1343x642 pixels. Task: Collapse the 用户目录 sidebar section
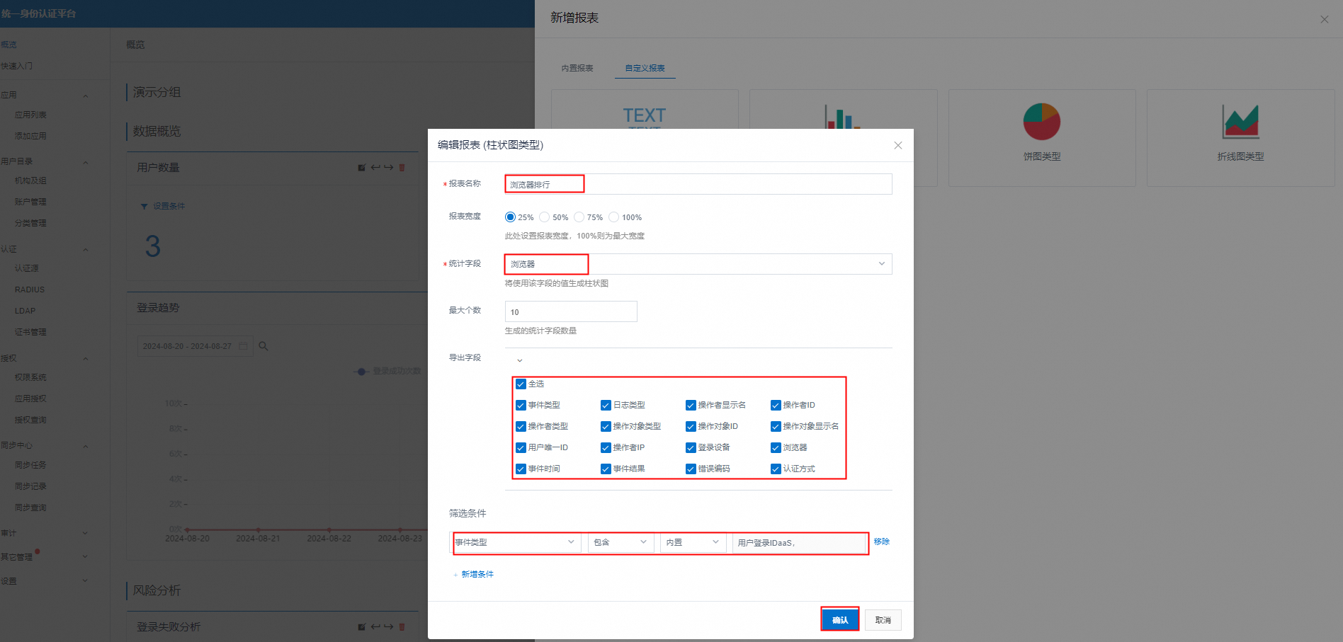pyautogui.click(x=86, y=162)
